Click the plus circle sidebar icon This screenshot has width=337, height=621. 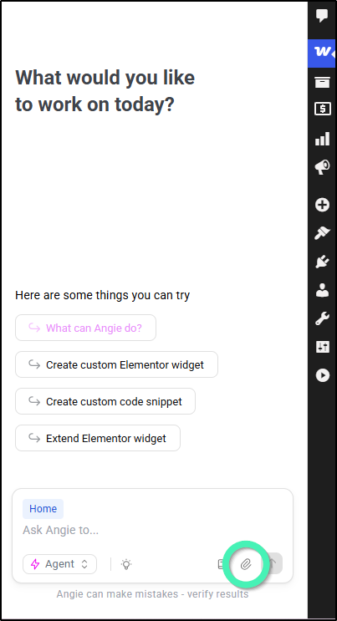pyautogui.click(x=322, y=205)
